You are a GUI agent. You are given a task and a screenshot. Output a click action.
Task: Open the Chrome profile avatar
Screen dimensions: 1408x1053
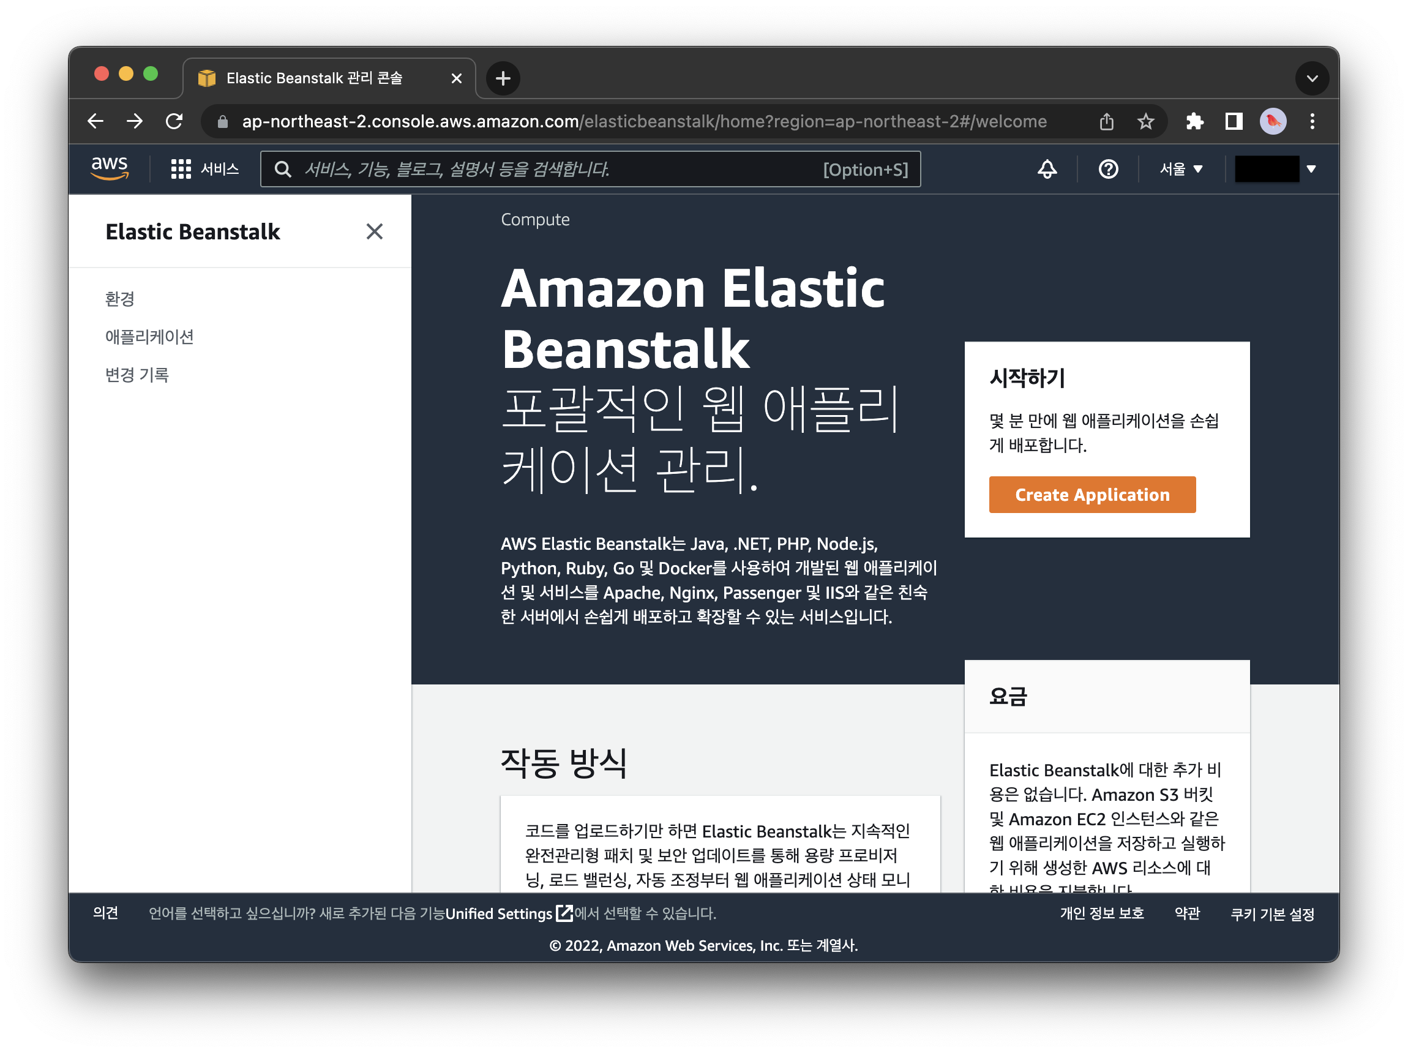1273,121
